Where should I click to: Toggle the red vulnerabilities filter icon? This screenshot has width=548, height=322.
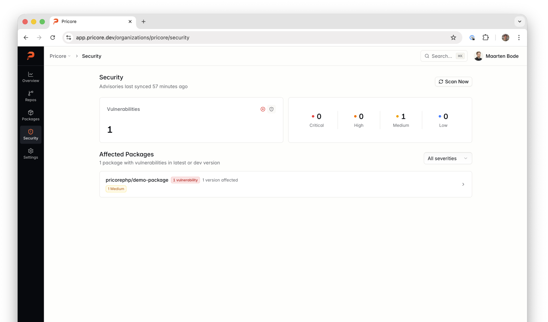coord(263,109)
